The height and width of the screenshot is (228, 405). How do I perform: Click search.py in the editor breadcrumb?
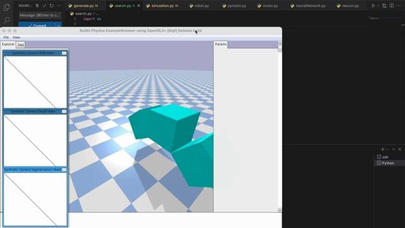click(x=84, y=13)
